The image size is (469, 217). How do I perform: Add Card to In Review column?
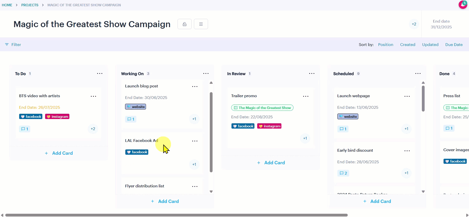(271, 163)
